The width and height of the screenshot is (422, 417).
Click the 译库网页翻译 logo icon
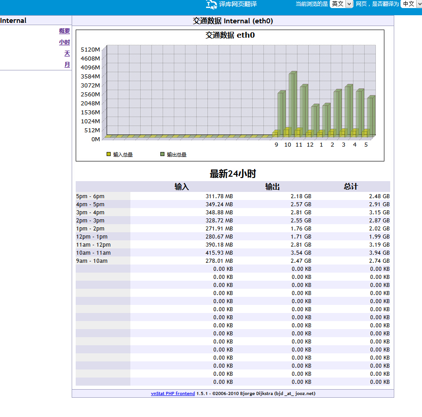pyautogui.click(x=211, y=4)
